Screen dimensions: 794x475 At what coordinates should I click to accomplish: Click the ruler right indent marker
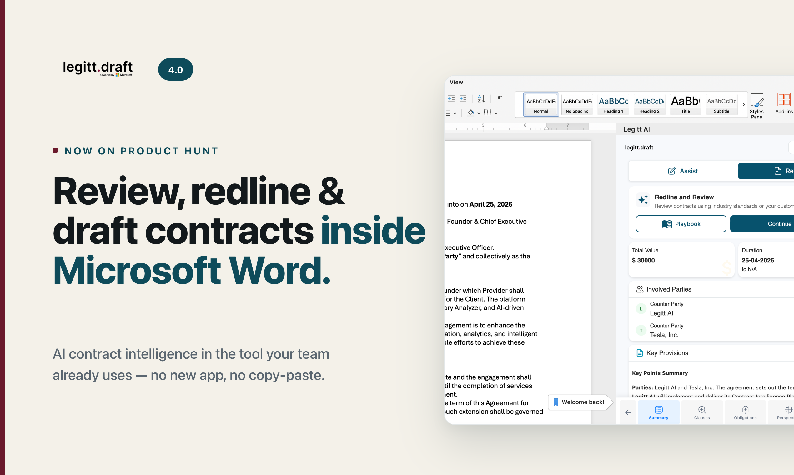coord(546,128)
